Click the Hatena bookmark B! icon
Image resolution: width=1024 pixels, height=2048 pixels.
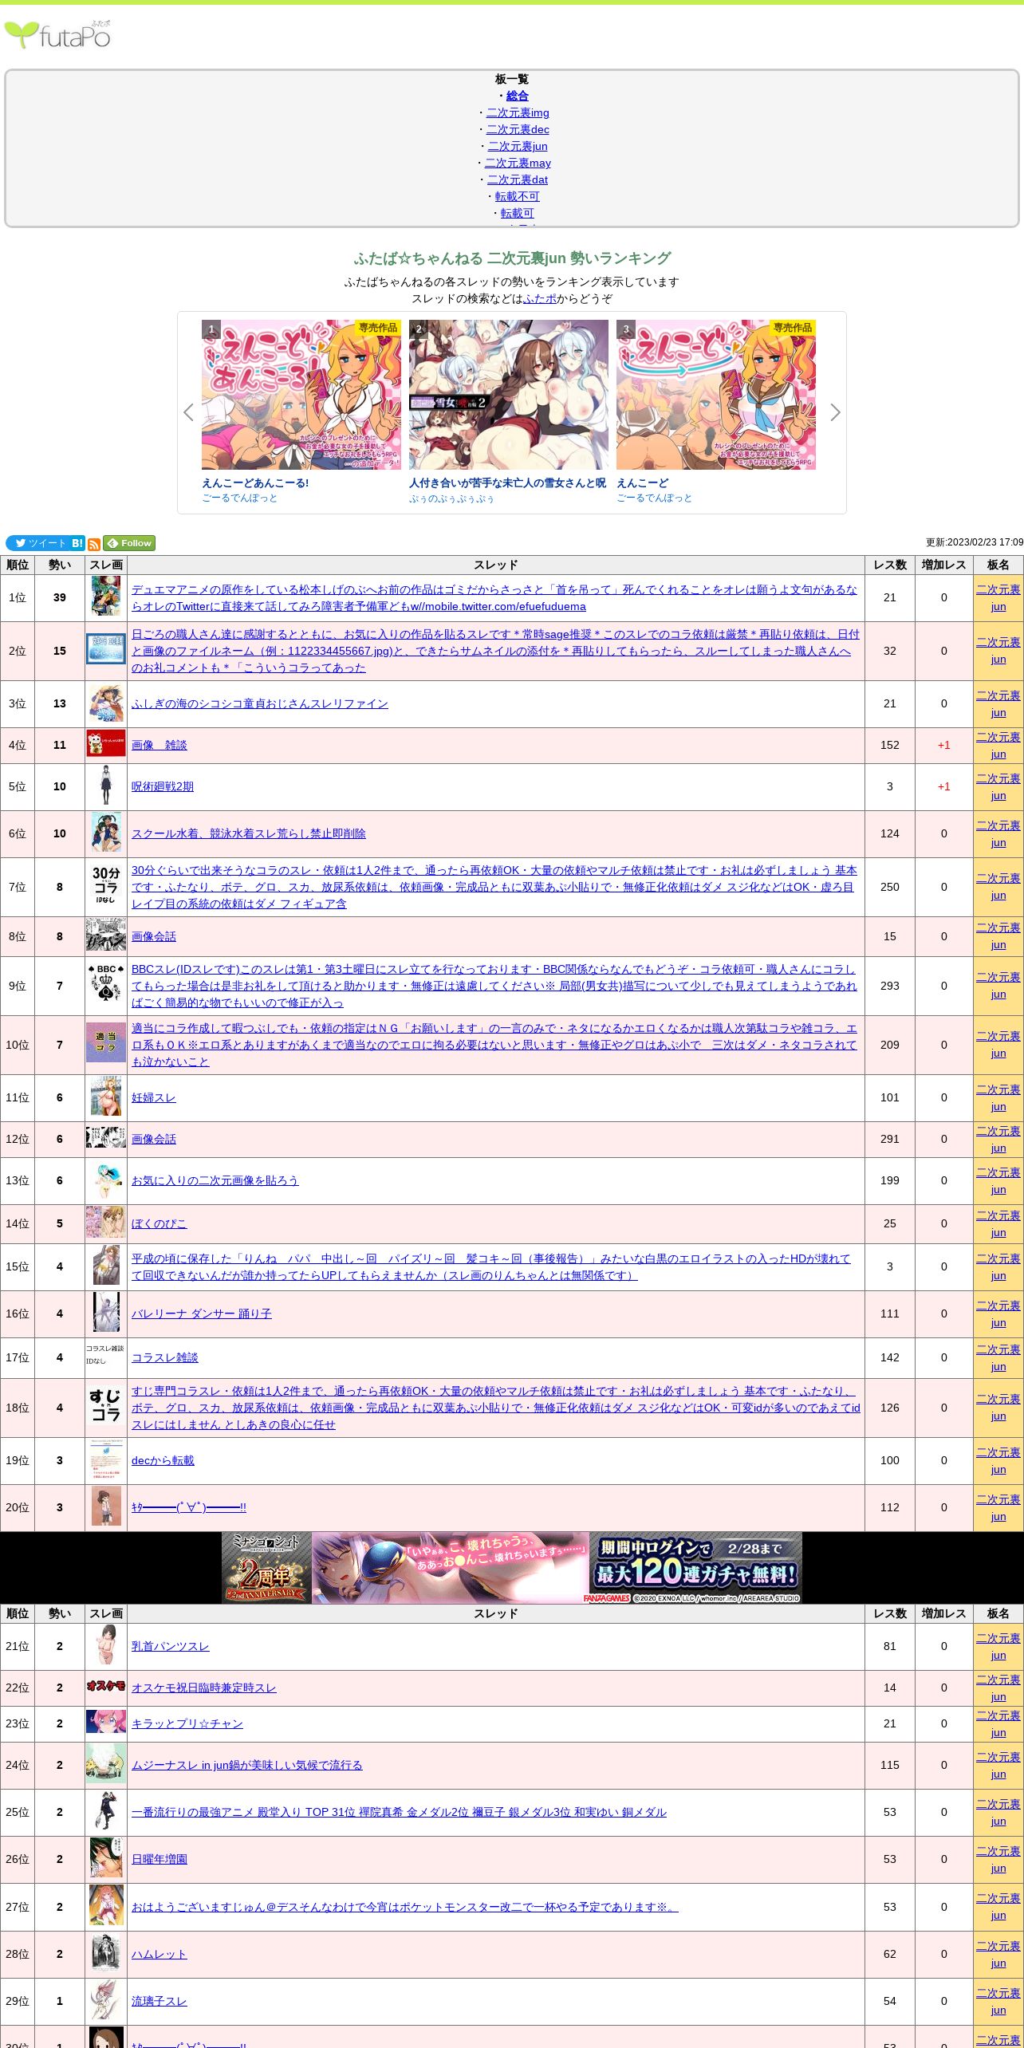pos(77,543)
